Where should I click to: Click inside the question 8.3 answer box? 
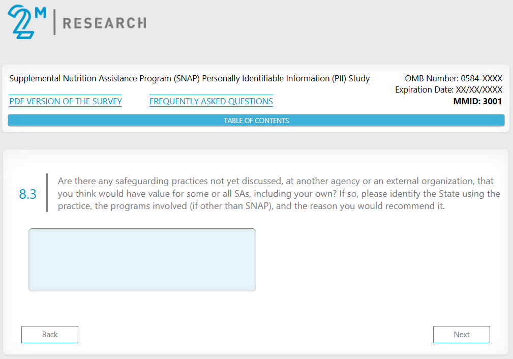coord(142,259)
